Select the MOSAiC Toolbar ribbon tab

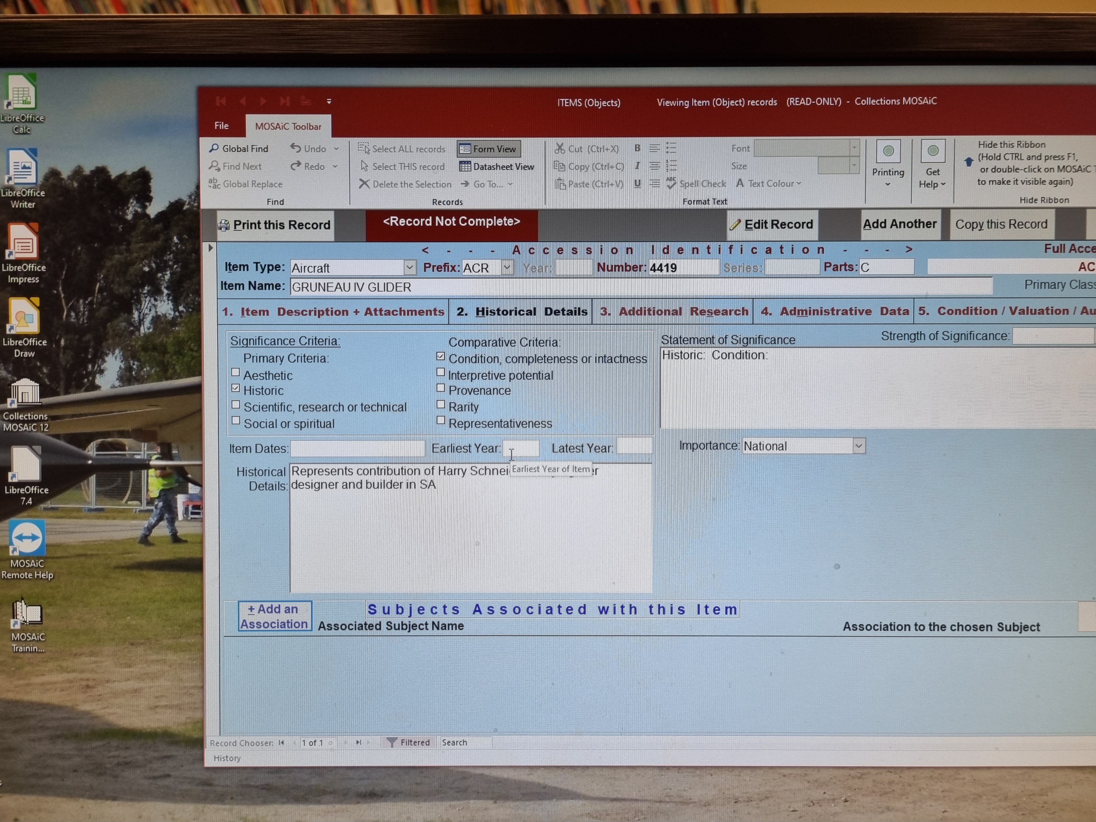[x=288, y=127]
